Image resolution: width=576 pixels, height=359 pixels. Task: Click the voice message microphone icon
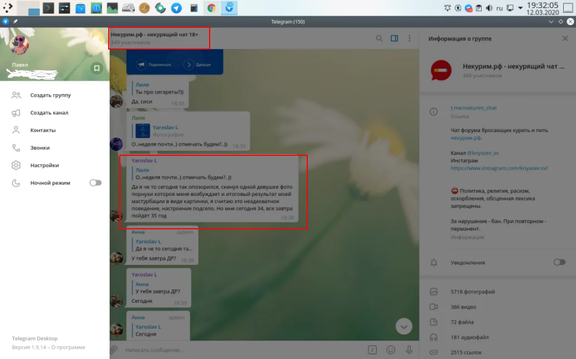(409, 350)
